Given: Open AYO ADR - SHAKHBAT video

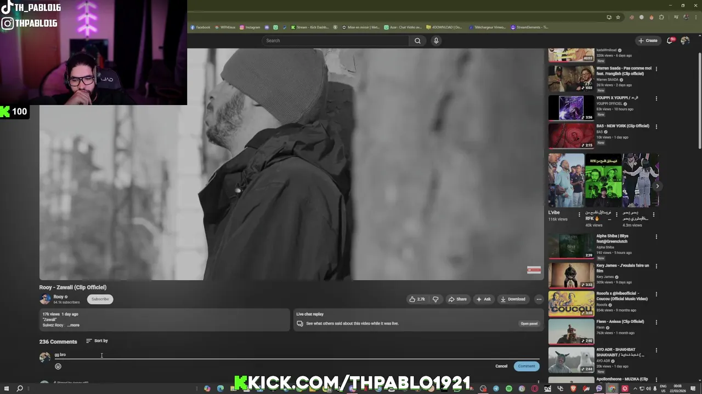Looking at the screenshot, I should (x=571, y=360).
